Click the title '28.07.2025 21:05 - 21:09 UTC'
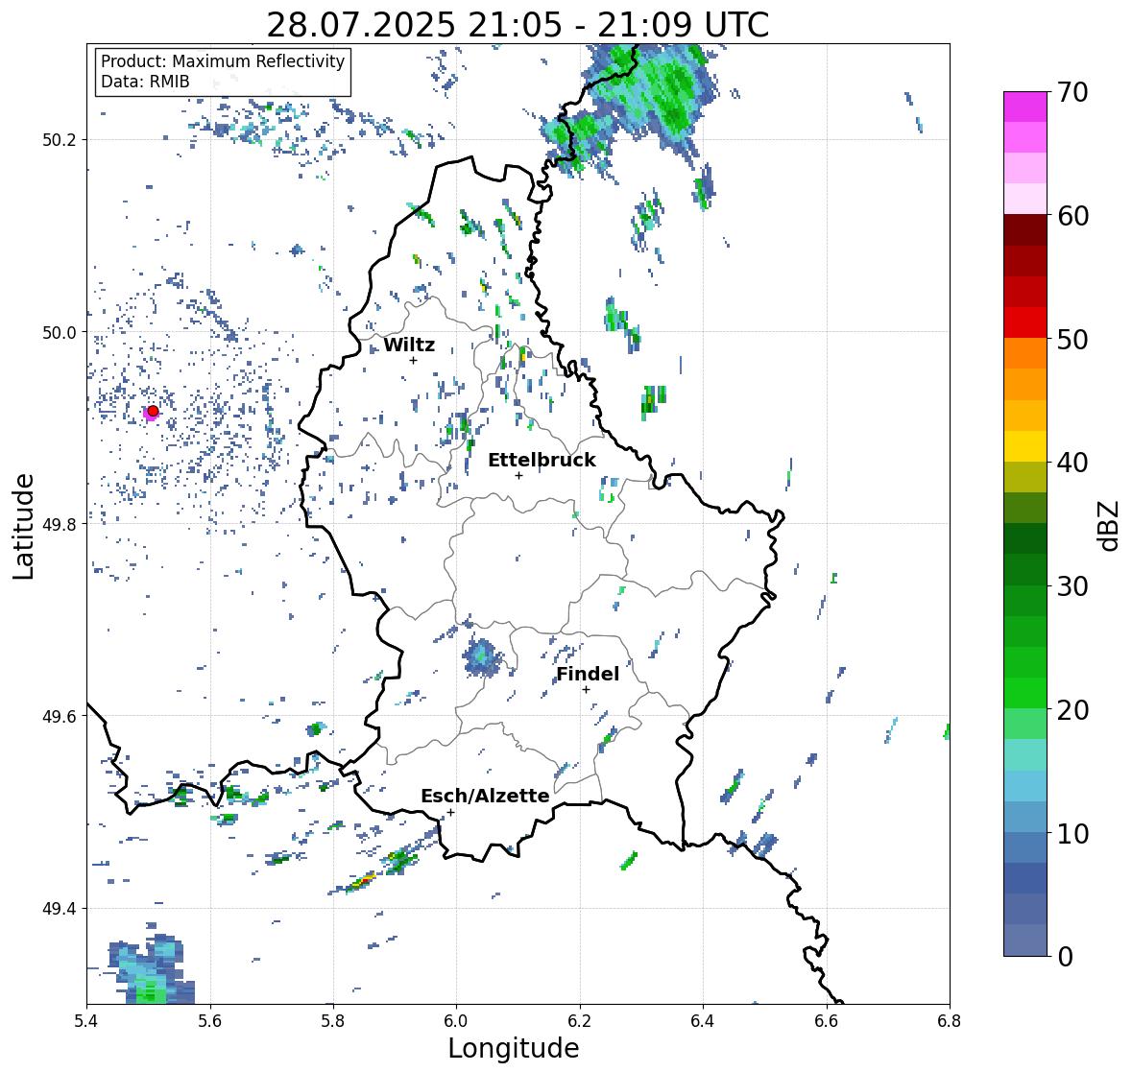The width and height of the screenshot is (1132, 1072). pos(518,25)
